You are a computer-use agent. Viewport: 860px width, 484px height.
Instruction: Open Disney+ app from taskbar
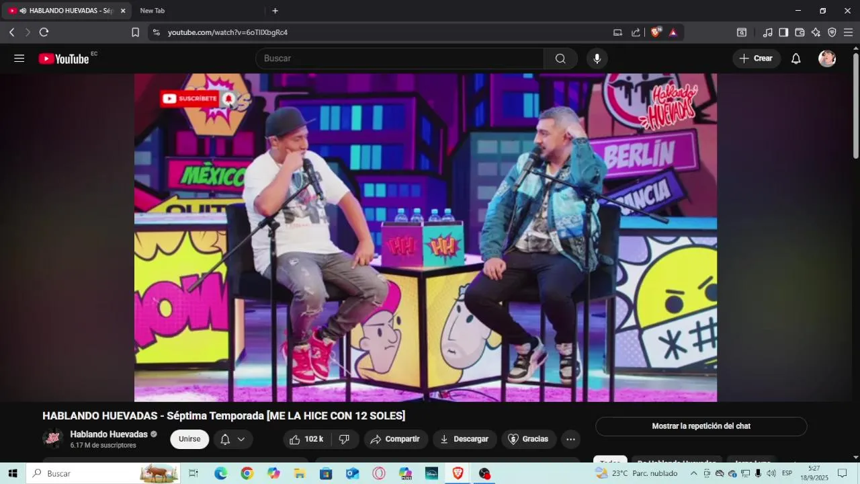tap(431, 473)
